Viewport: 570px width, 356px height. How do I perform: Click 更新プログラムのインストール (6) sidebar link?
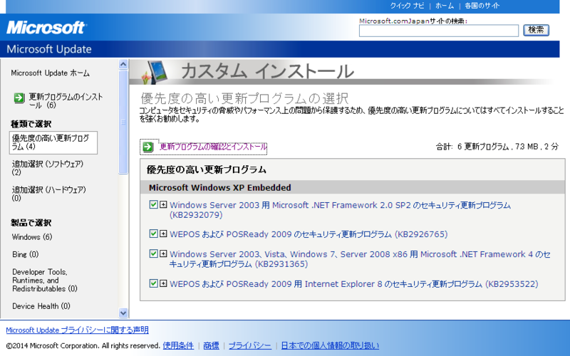tap(66, 100)
